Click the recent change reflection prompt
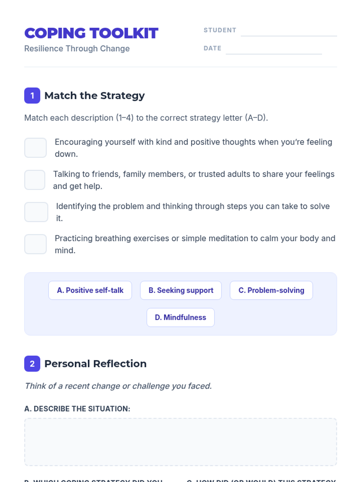Viewport: 361px width, 482px height. pyautogui.click(x=118, y=386)
